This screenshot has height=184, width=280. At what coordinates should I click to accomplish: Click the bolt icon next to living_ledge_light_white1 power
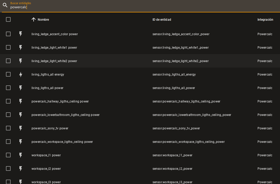coord(21,47)
